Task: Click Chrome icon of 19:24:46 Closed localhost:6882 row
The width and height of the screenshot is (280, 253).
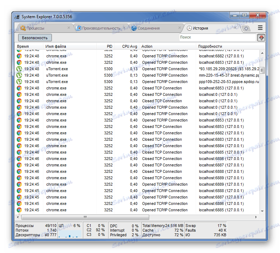Action: pos(19,133)
